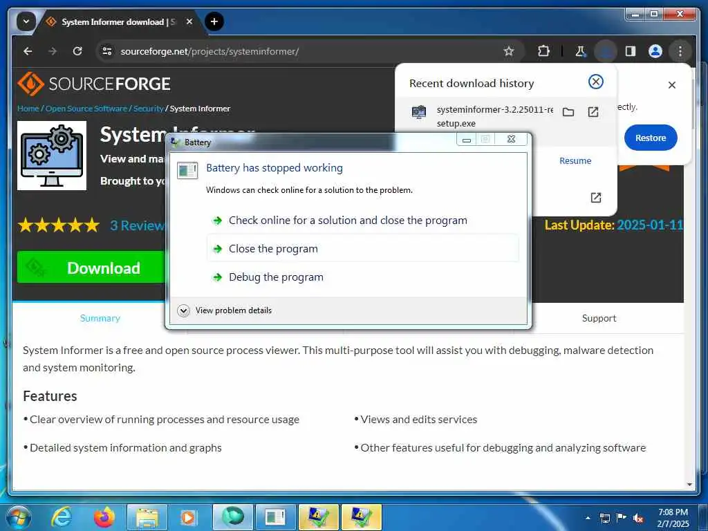The image size is (708, 531).
Task: Open the clock showing 7:08 PM
Action: (673, 518)
